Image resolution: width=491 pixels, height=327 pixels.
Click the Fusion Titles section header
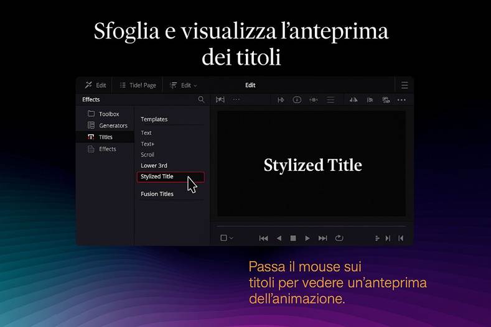(157, 194)
